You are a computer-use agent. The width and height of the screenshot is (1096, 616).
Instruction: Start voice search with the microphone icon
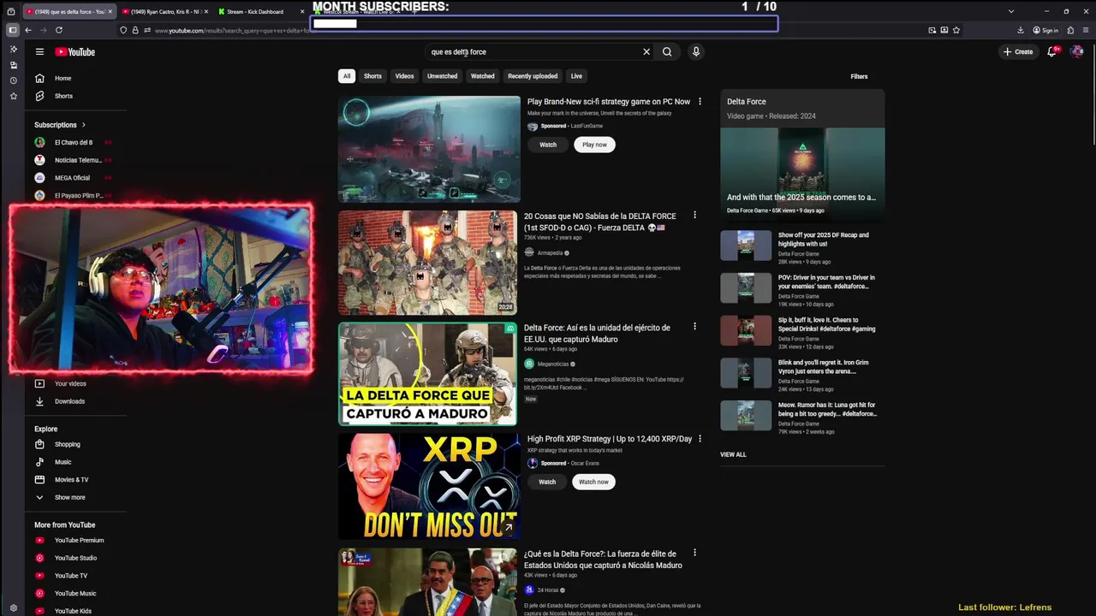click(695, 51)
